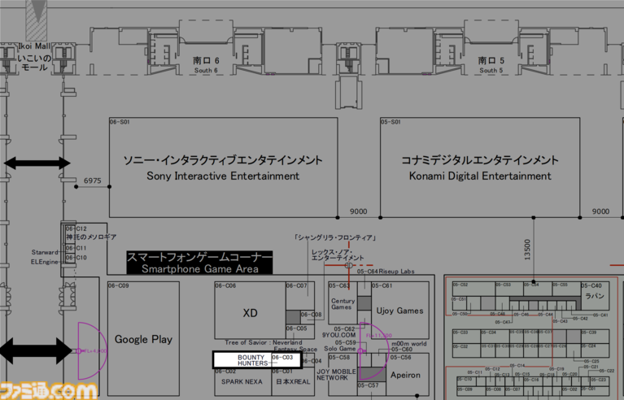Click the 05-C14 callout label

tap(517, 365)
